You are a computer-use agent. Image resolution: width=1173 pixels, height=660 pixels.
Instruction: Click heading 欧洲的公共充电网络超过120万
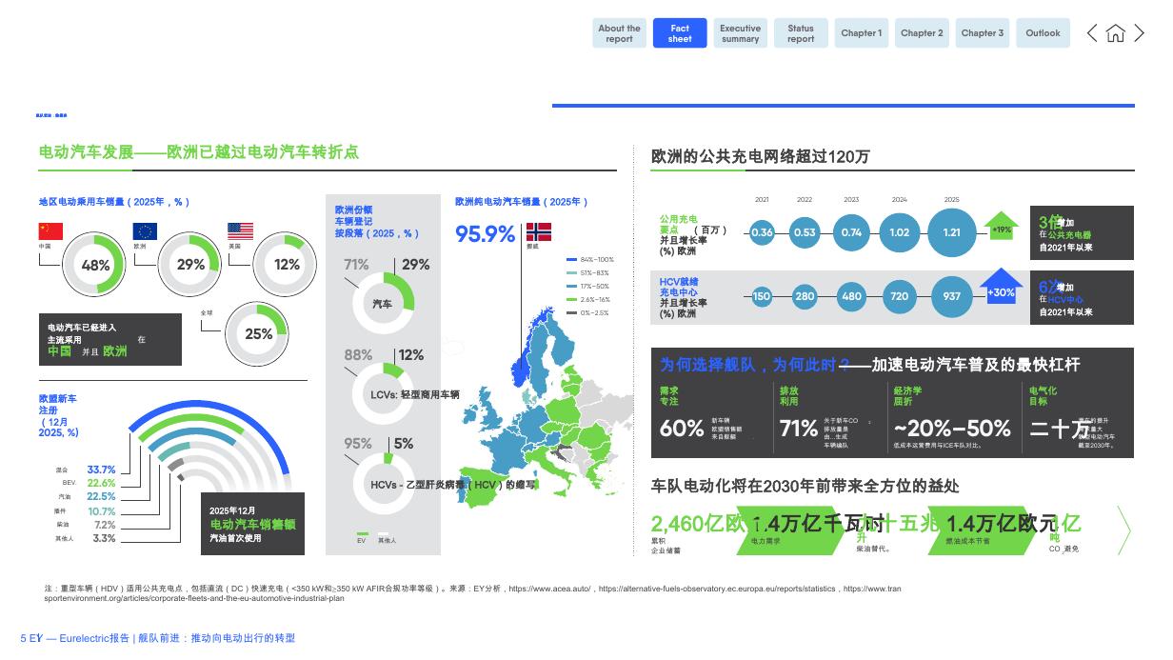click(x=760, y=156)
